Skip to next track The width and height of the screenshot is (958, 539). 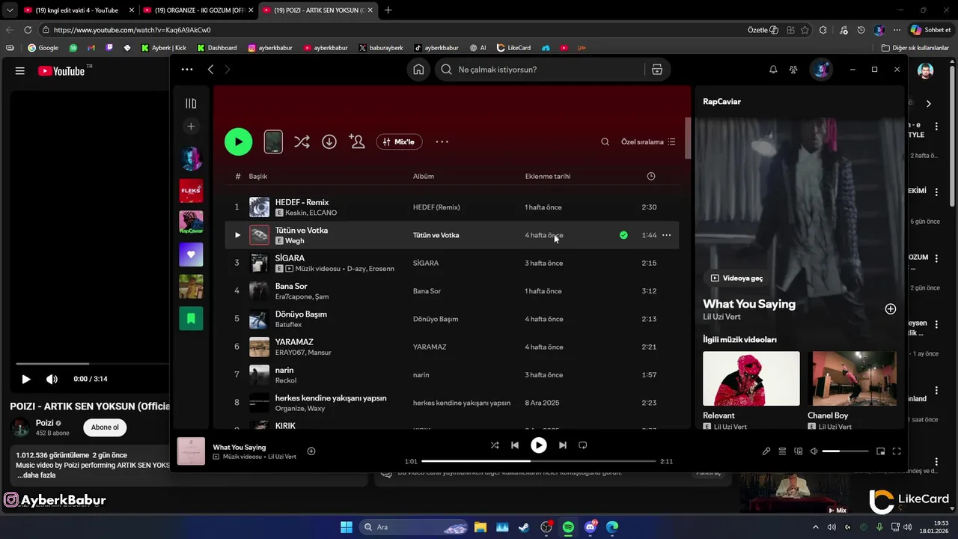tap(563, 445)
